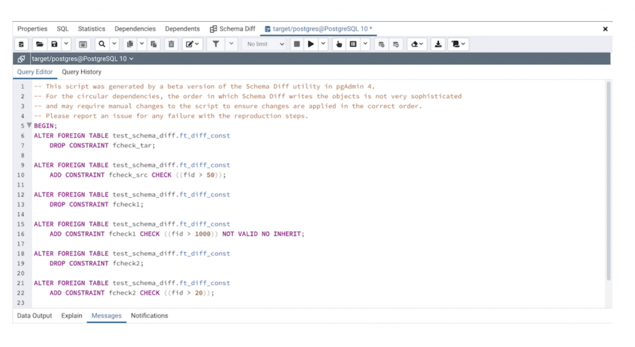Run the query with Execute button

click(x=311, y=44)
